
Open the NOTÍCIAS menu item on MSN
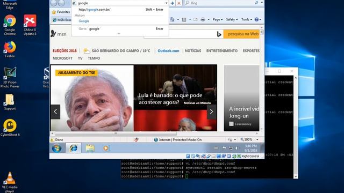point(193,51)
